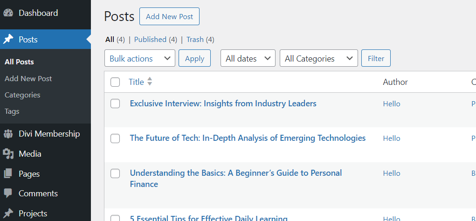Open Divi Membership via its people icon
Image resolution: width=476 pixels, height=221 pixels.
coord(8,134)
